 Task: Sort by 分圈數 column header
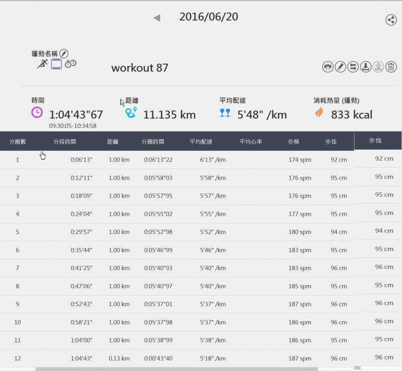(18, 142)
